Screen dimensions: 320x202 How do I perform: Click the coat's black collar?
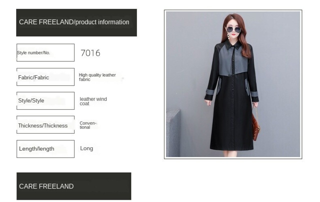(233, 45)
